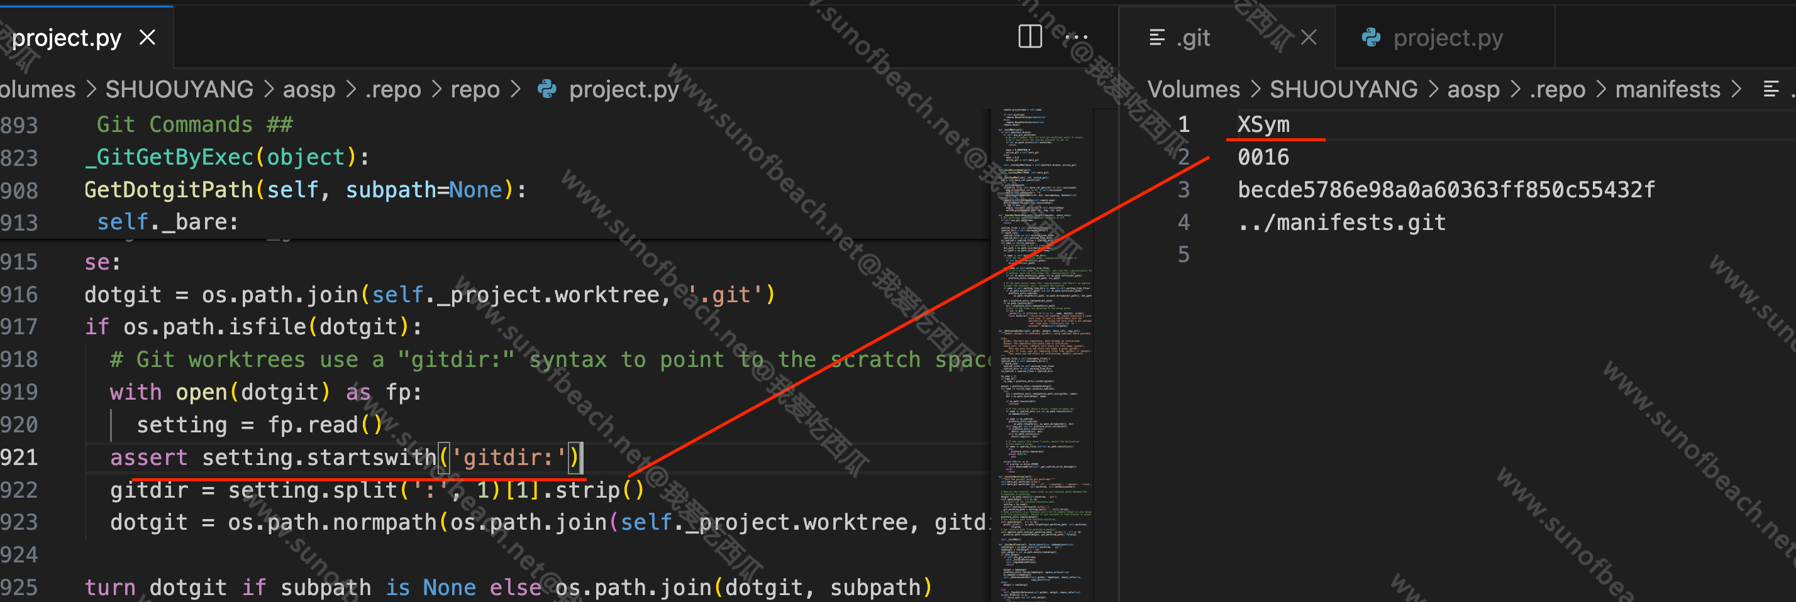Click the split editor icon
Screen dimensions: 1796x602
tap(1029, 37)
